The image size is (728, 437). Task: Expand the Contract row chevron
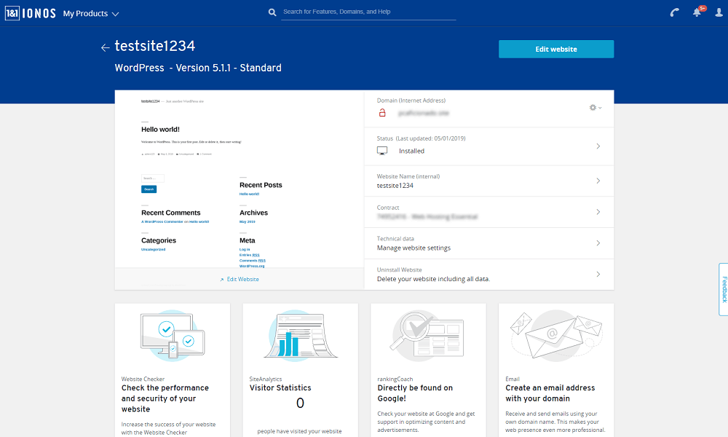598,212
